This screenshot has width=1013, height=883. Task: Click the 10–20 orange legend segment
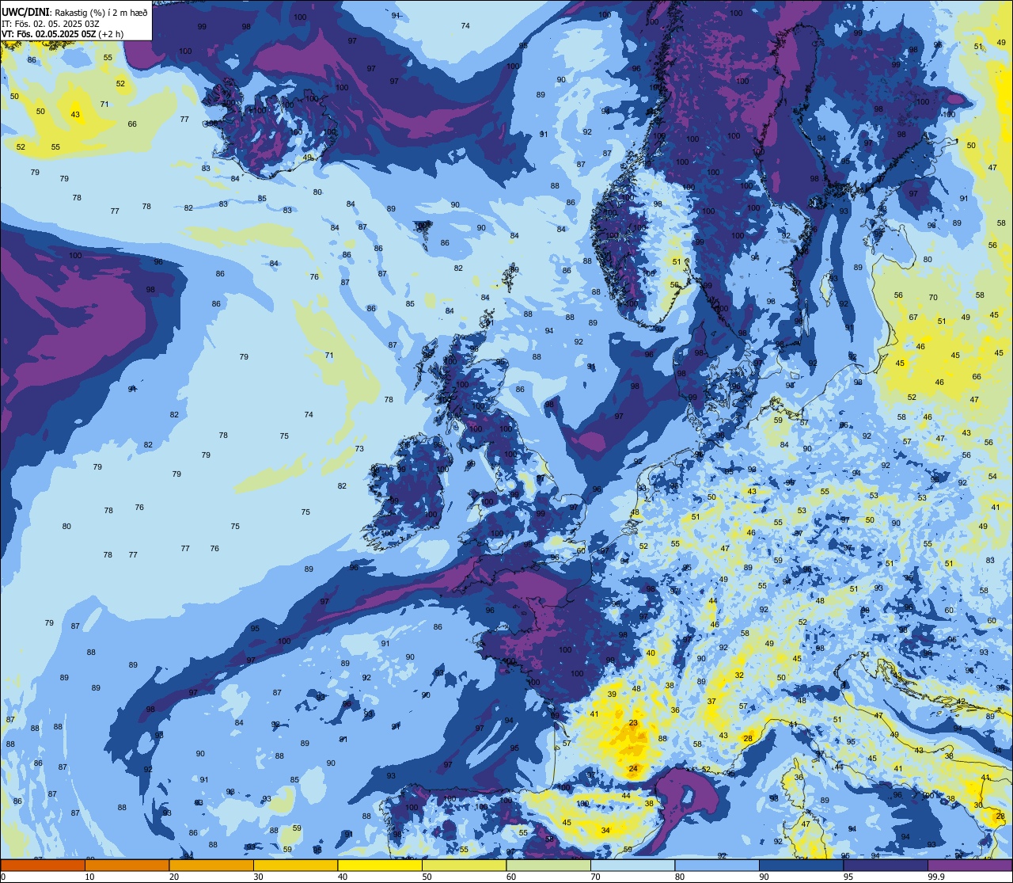pyautogui.click(x=127, y=866)
